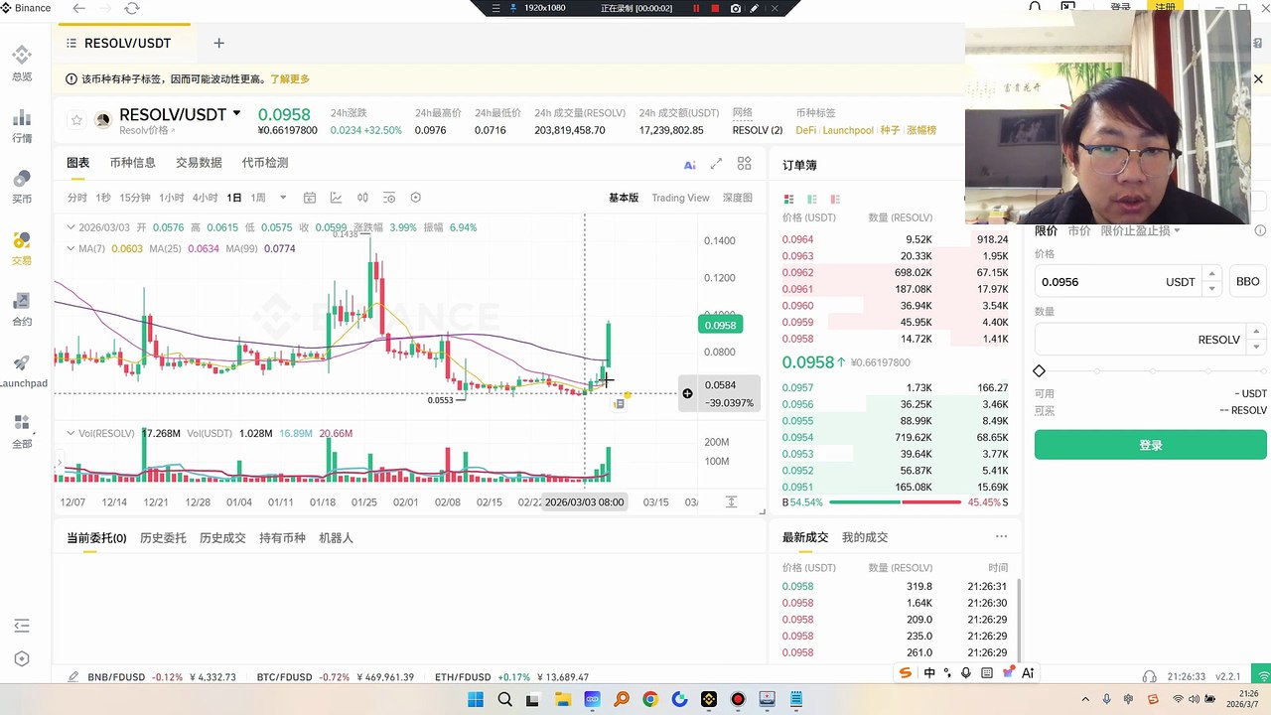Switch to the 币种信息 tab

click(x=132, y=163)
